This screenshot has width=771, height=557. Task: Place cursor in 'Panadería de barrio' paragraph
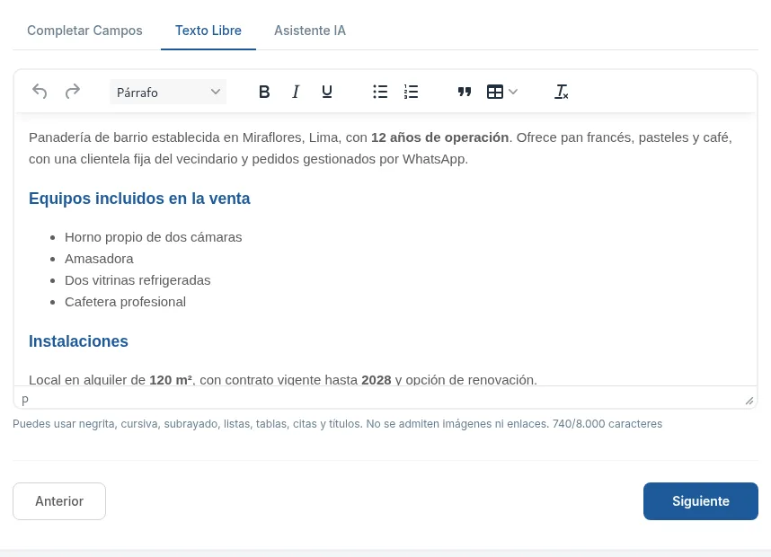tap(380, 148)
